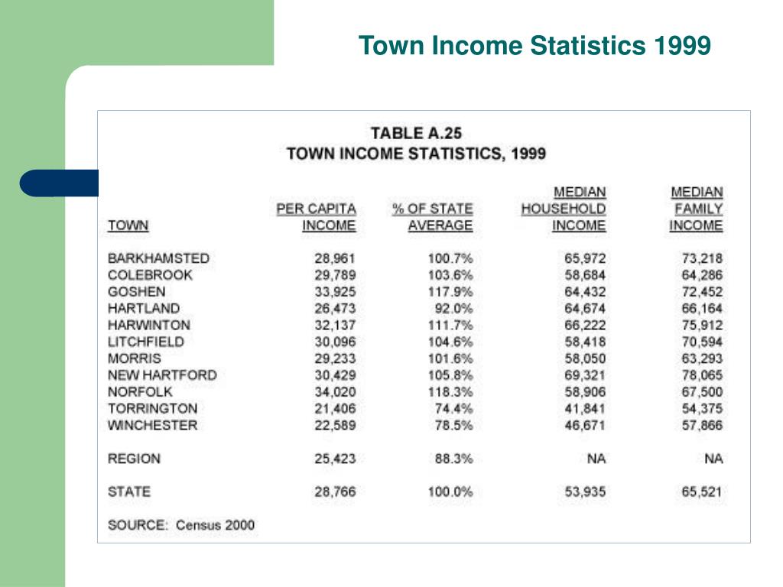Click Goshen percentage 117.9%
This screenshot has height=587, width=783.
tap(450, 291)
